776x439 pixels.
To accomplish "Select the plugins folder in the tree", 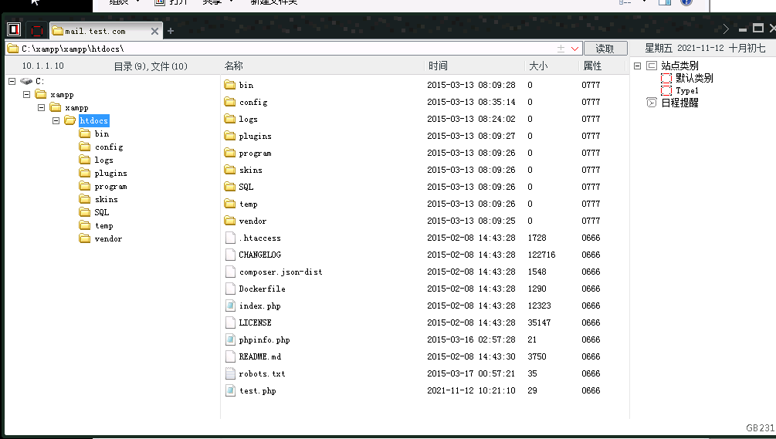I will pyautogui.click(x=110, y=173).
